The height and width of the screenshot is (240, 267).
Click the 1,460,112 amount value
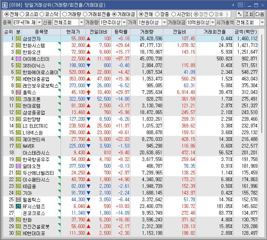click(x=247, y=39)
